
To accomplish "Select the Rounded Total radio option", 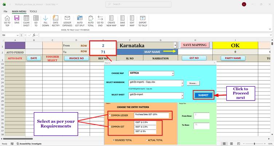I will [x=114, y=140].
